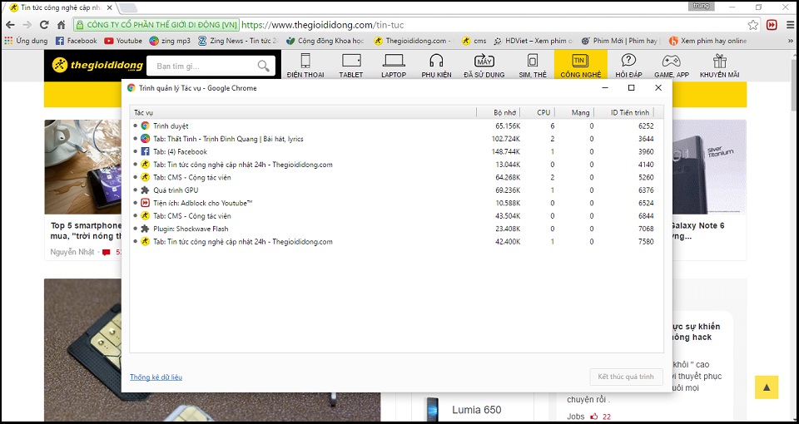
Task: Sort tasks by the Tác vụ column header
Action: pyautogui.click(x=303, y=112)
